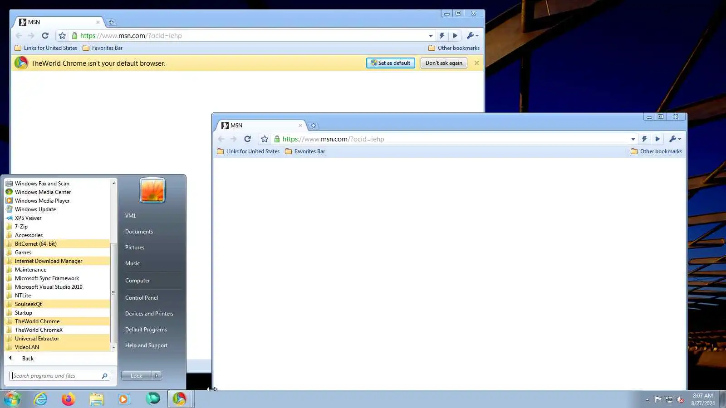
Task: Open Internet Explorer from the taskbar
Action: point(41,399)
